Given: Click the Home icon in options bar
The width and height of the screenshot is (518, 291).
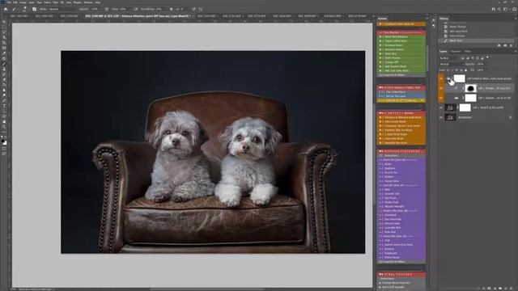Looking at the screenshot, I should (6, 9).
